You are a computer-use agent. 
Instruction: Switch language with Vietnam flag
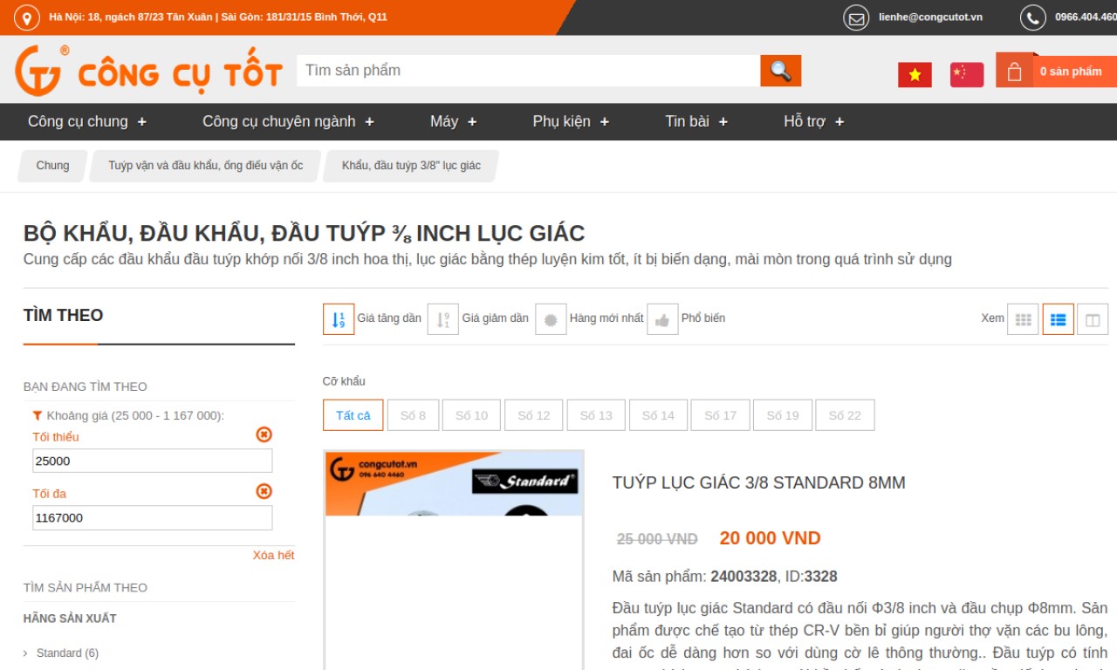pos(915,75)
